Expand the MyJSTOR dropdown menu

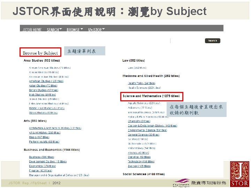point(96,30)
